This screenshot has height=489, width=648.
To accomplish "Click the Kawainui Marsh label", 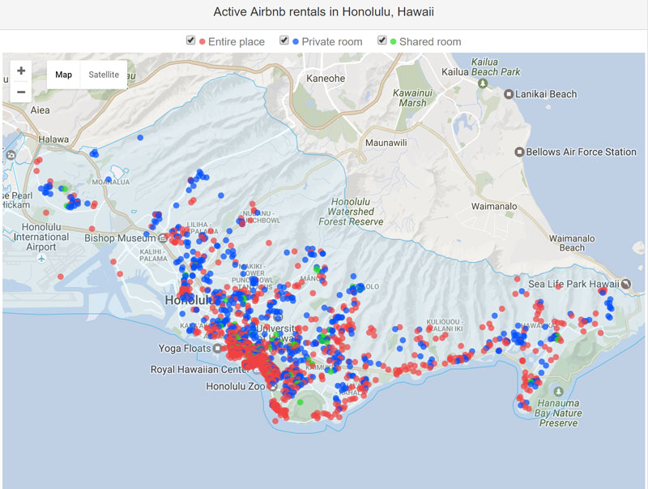I will click(412, 98).
